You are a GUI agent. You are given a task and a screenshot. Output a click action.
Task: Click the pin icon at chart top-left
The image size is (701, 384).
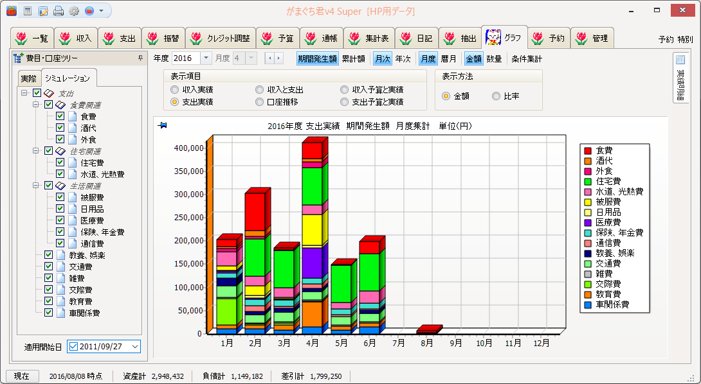click(x=161, y=126)
